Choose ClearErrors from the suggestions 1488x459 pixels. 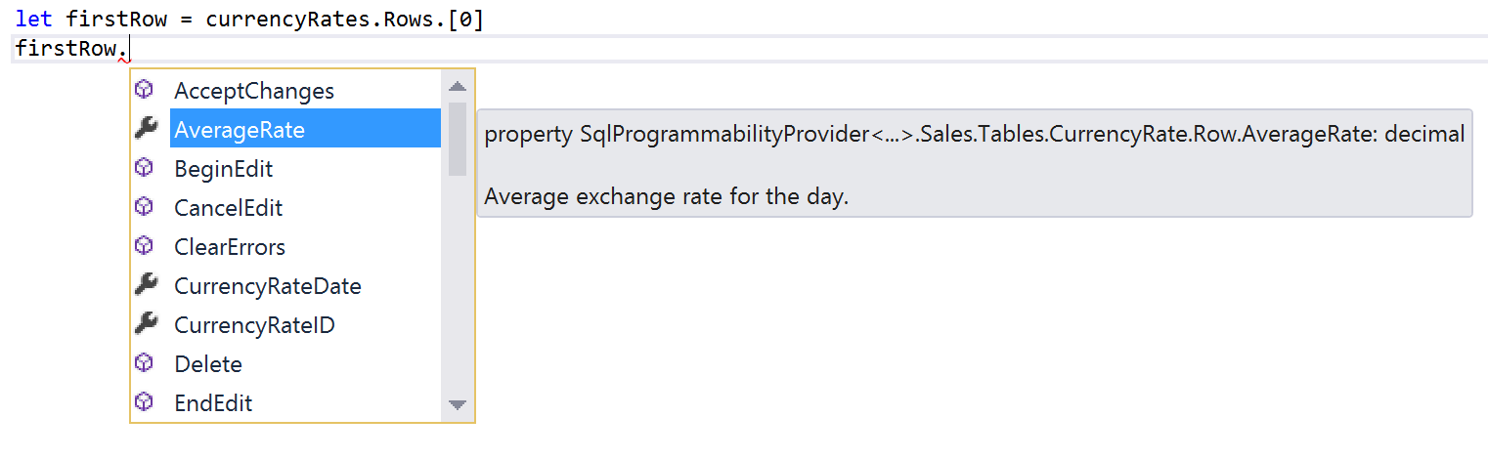click(230, 247)
